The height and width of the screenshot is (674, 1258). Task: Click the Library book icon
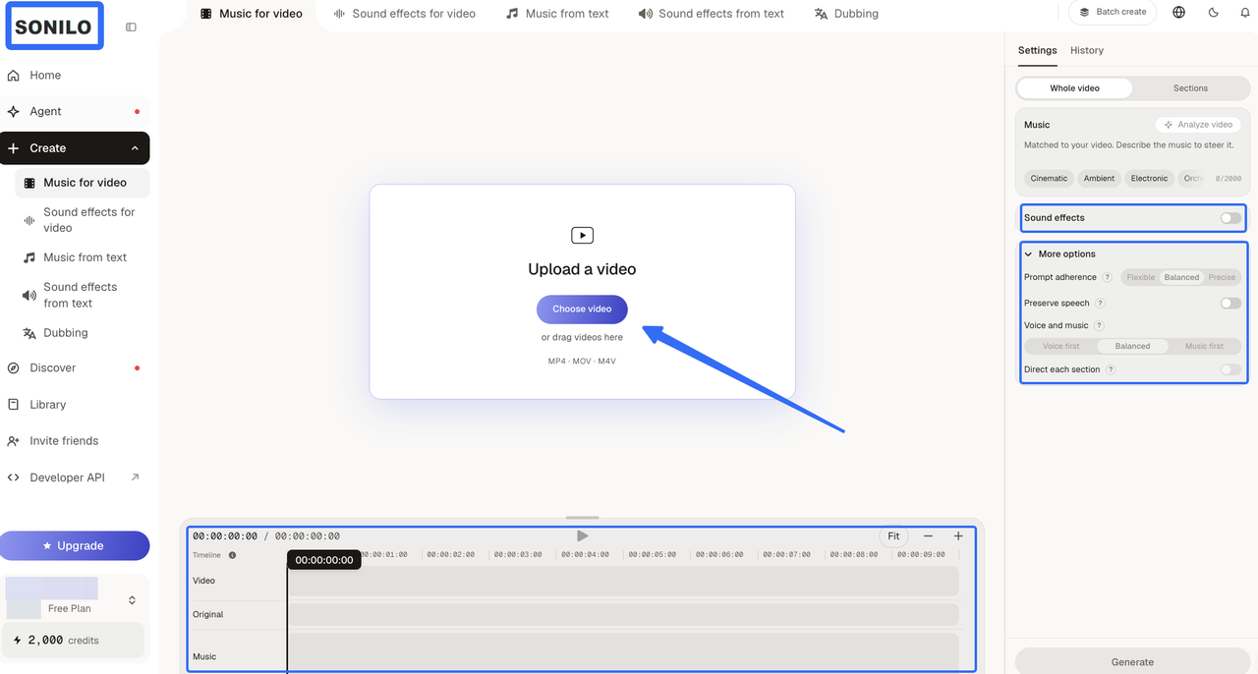[14, 405]
